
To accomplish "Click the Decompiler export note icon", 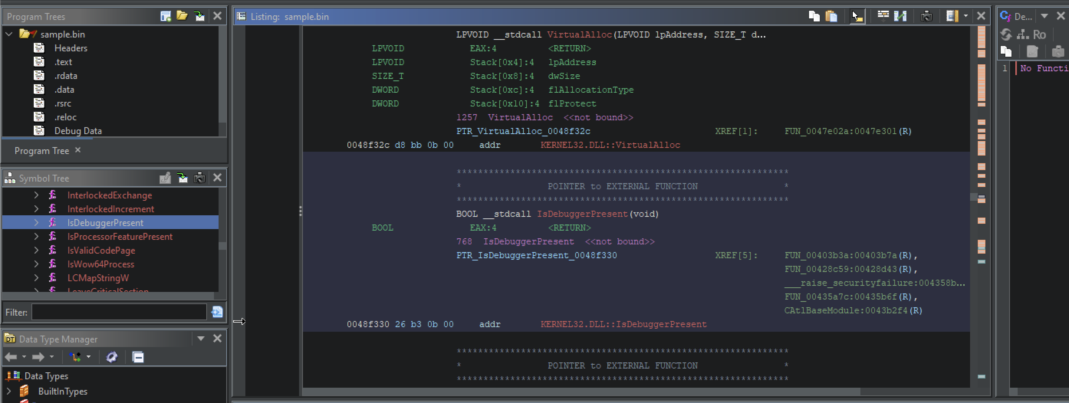I will [1032, 52].
